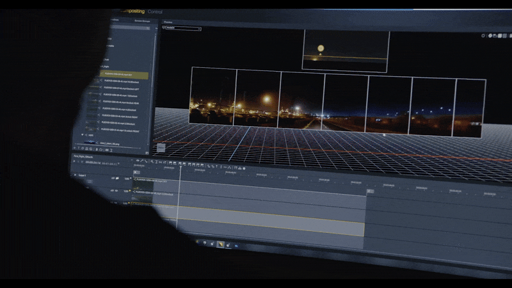The height and width of the screenshot is (288, 512).
Task: Expand Layer 1 in the timeline
Action: coord(75,175)
